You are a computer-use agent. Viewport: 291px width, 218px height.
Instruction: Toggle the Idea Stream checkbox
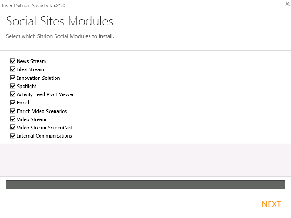[13, 69]
